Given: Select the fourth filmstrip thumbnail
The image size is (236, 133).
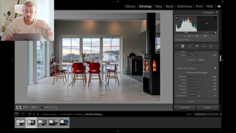Looking at the screenshot, I should pyautogui.click(x=53, y=123).
